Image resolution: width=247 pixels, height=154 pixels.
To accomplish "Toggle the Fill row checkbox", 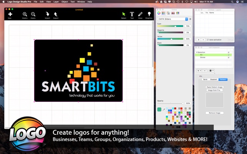I will (x=229, y=55).
